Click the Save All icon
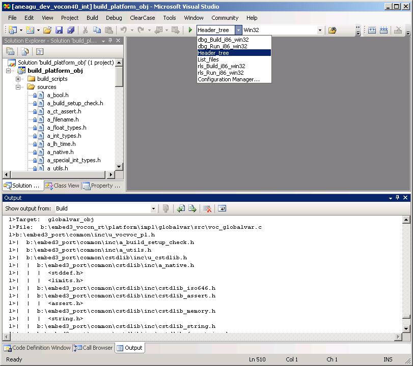 [x=71, y=30]
